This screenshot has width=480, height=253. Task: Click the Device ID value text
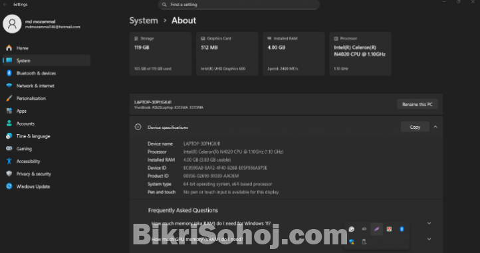225,167
